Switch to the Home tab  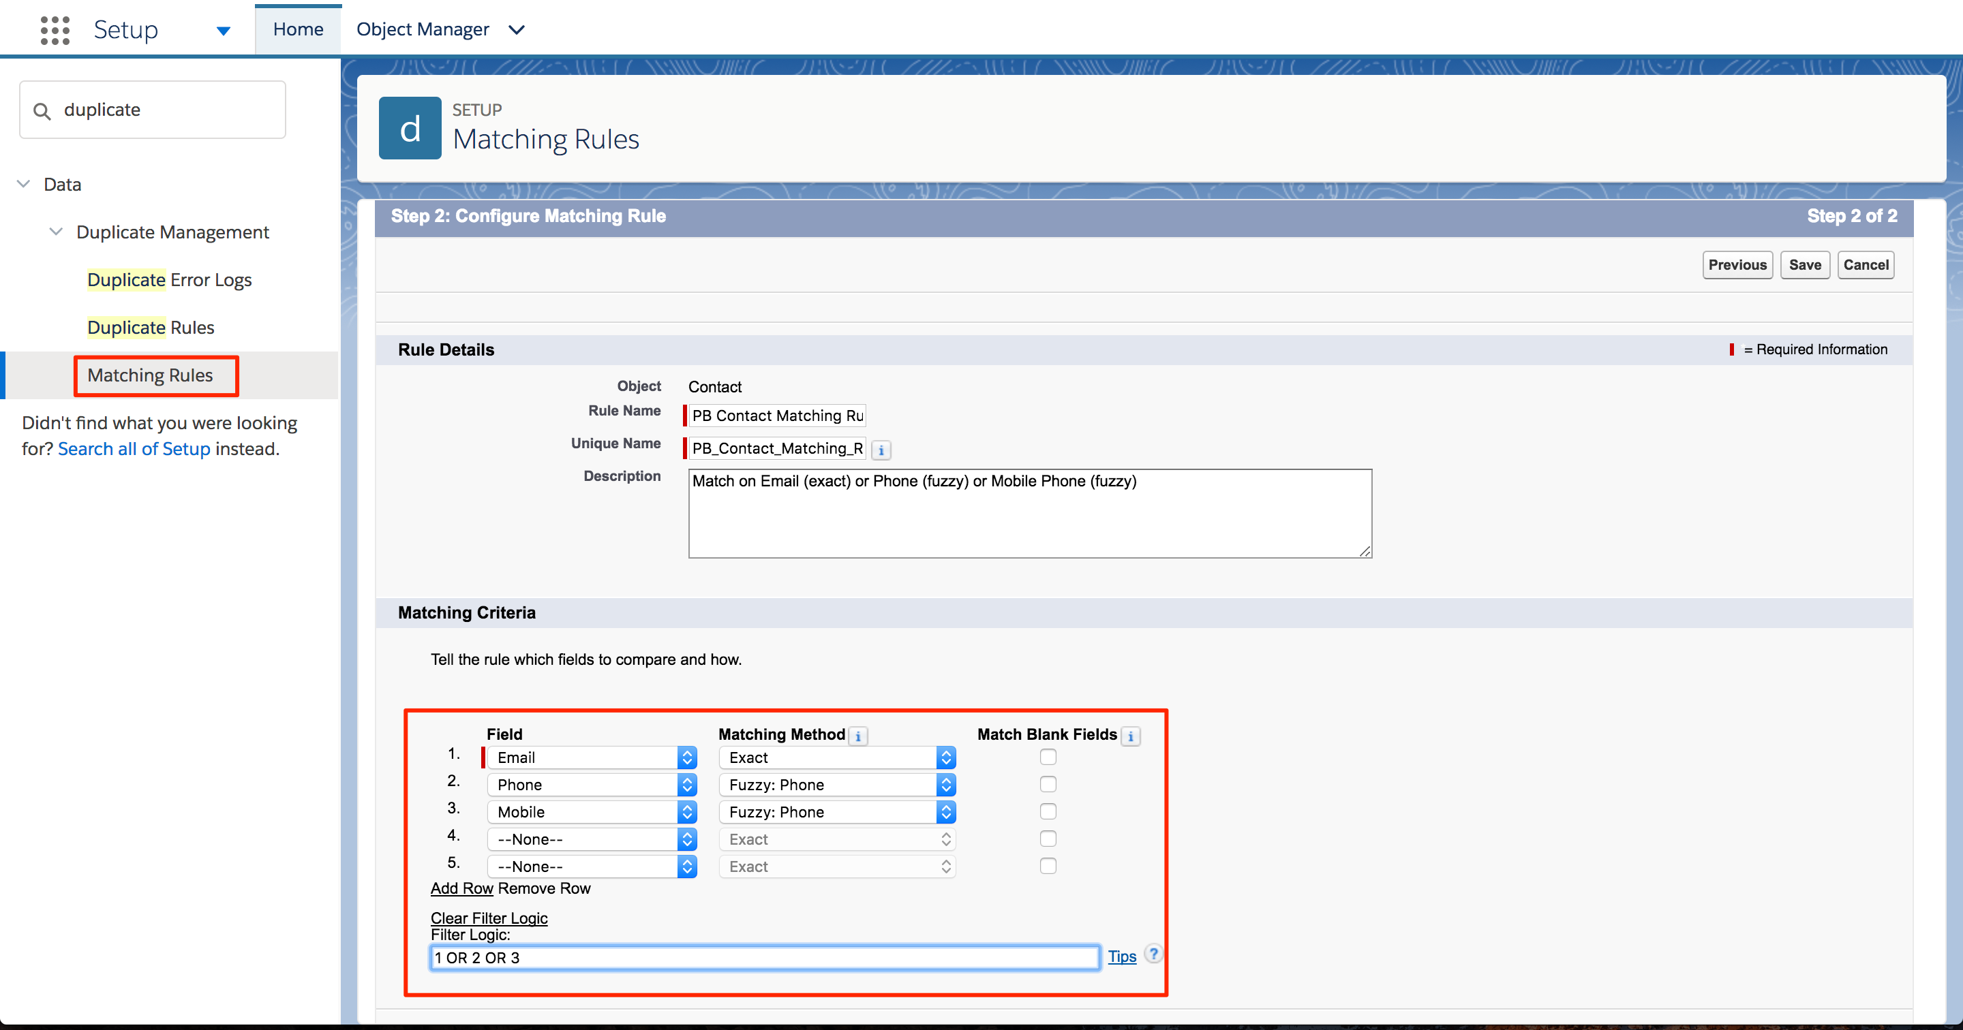[298, 30]
